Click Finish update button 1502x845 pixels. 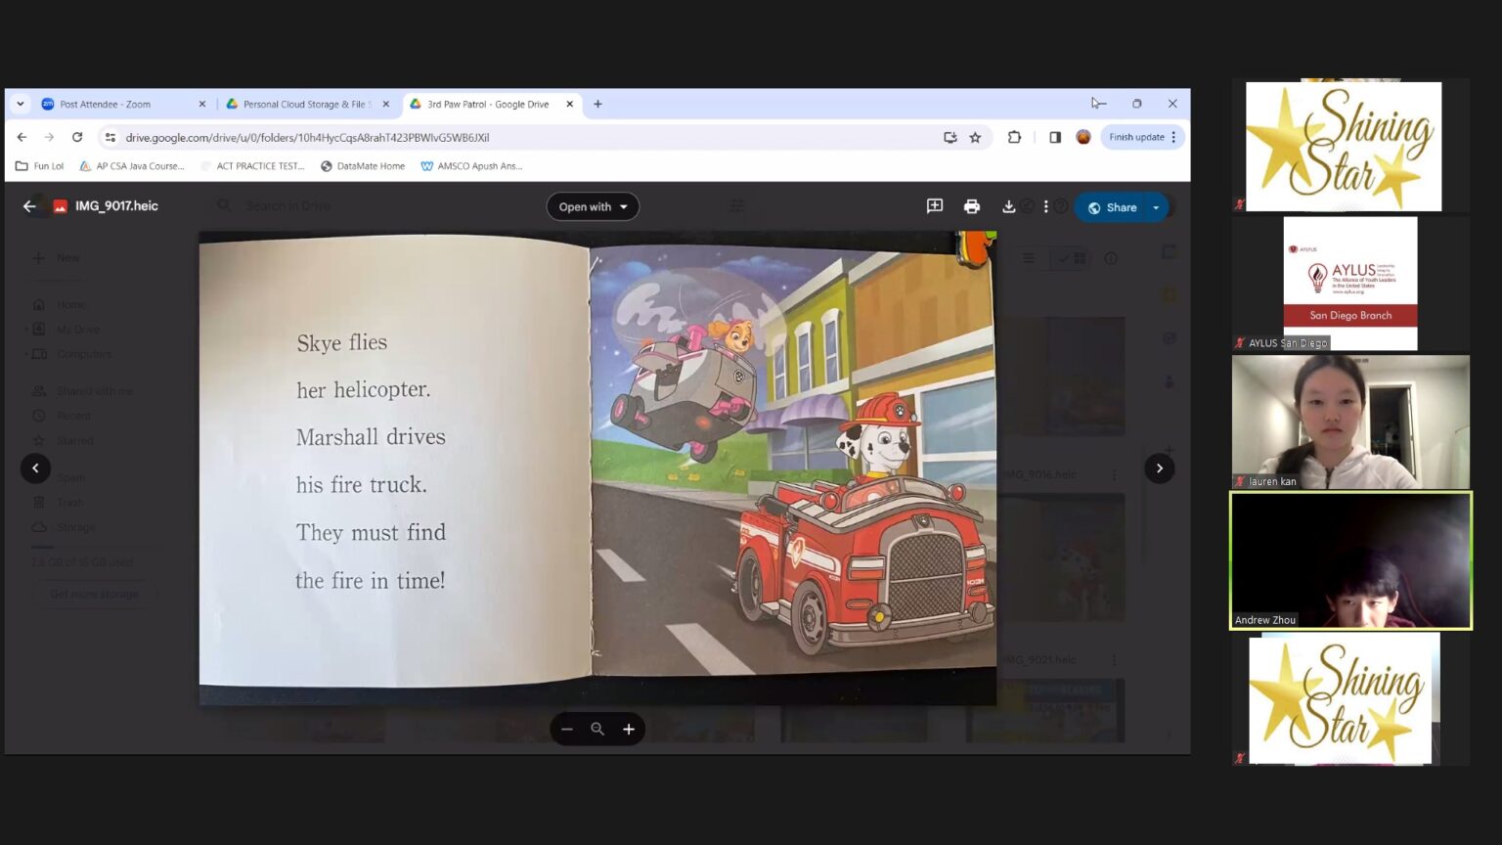tap(1142, 137)
